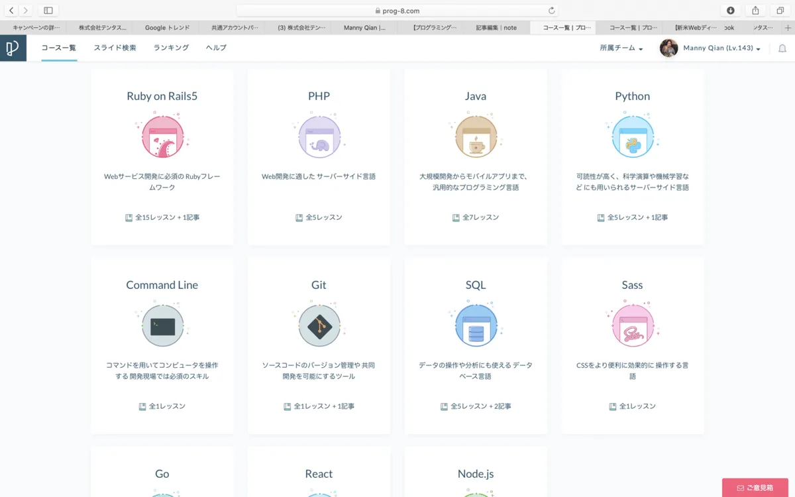Open the Java coffee cup course icon
795x497 pixels.
pyautogui.click(x=476, y=136)
